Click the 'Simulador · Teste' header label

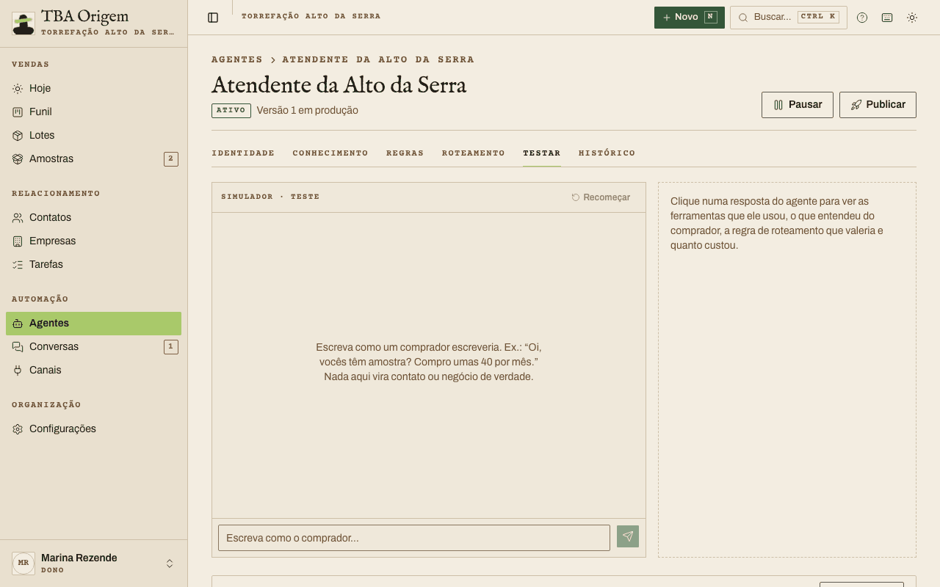[x=270, y=197]
